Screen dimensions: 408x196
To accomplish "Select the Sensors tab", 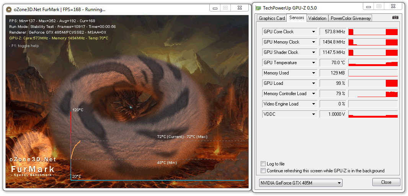I will pos(297,18).
